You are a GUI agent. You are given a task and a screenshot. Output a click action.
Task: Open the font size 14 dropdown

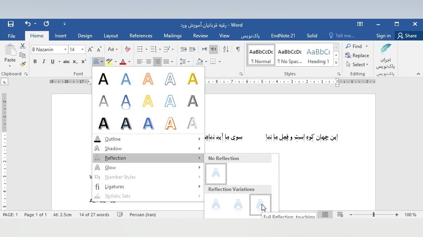pyautogui.click(x=82, y=50)
